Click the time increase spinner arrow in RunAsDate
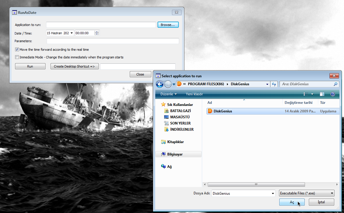This screenshot has height=213, width=344. [x=97, y=32]
